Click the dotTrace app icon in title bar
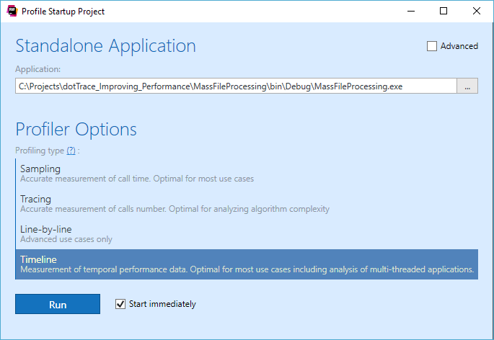The height and width of the screenshot is (340, 494). (x=12, y=11)
